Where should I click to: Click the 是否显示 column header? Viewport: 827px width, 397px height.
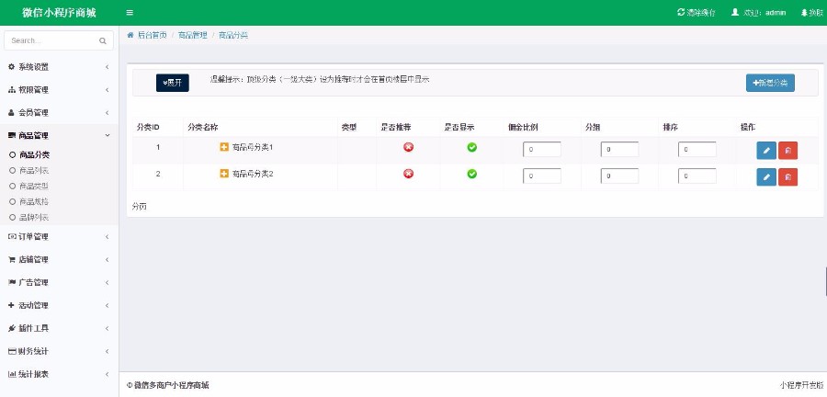[459, 127]
